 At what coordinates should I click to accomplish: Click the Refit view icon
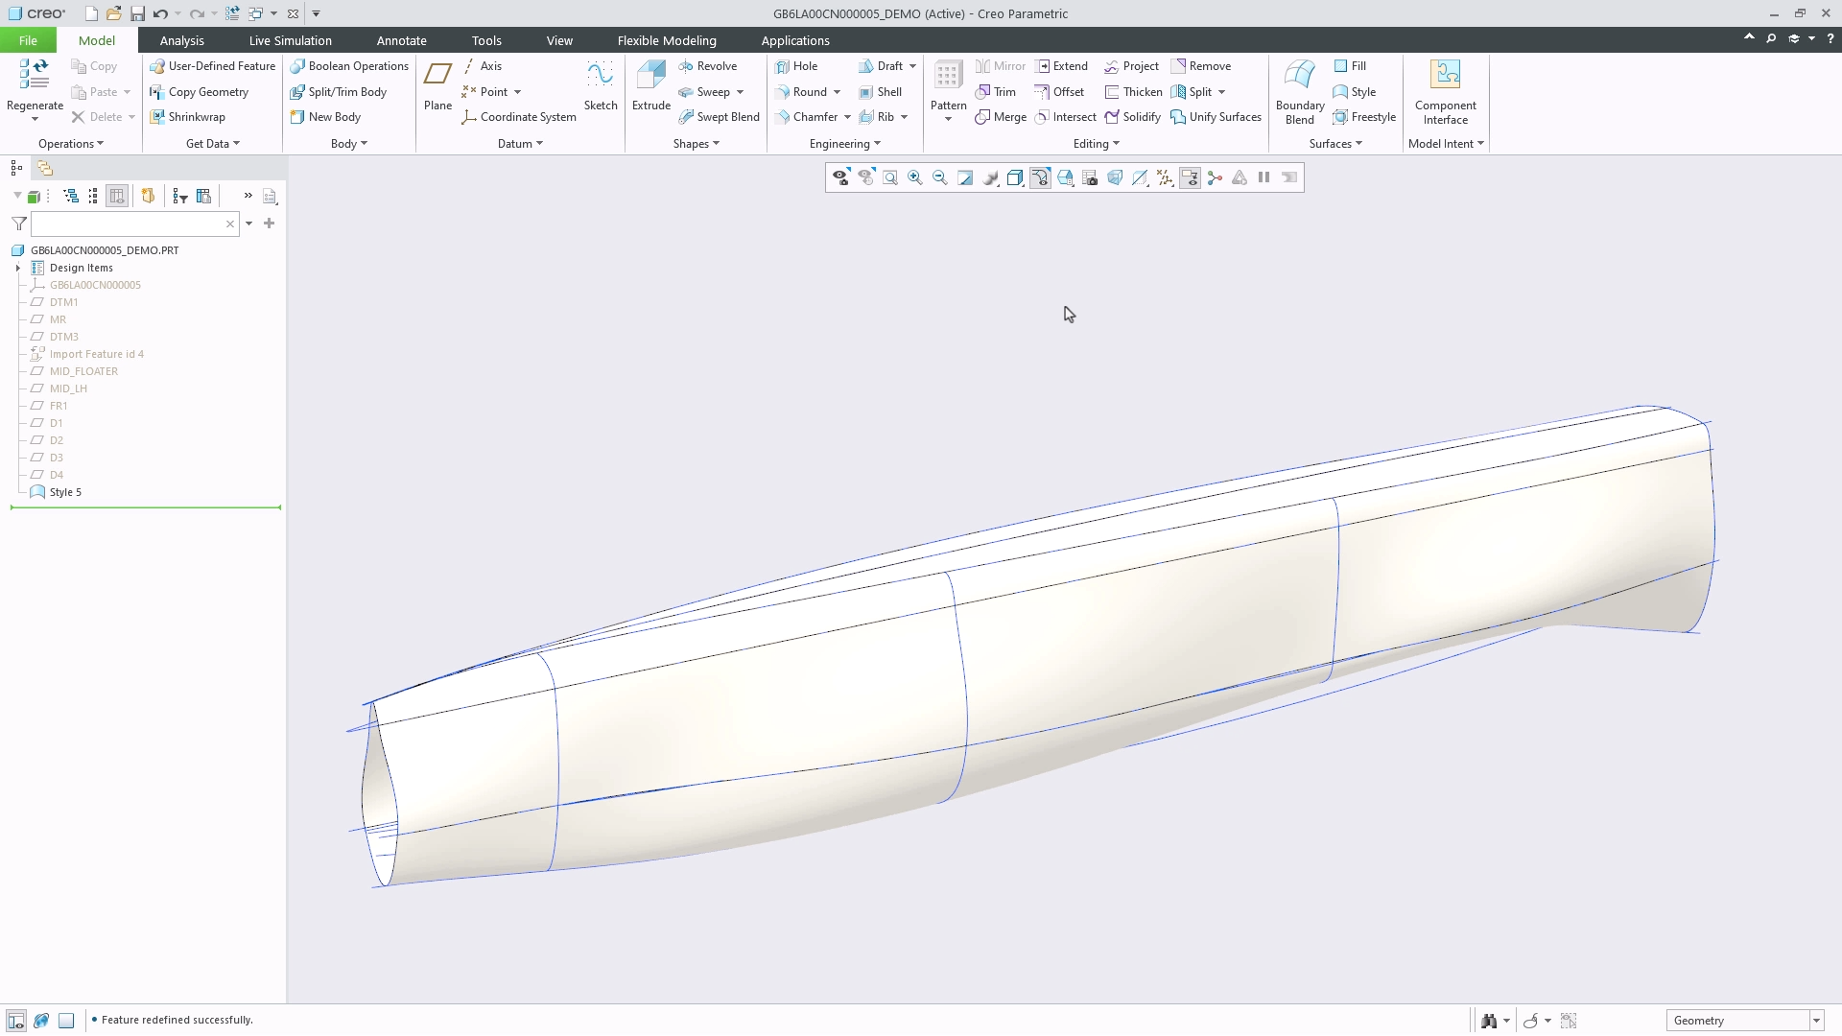tap(890, 177)
